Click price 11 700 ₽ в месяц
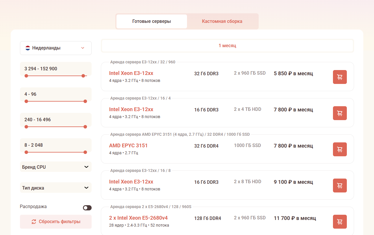This screenshot has width=374, height=235. 295,218
